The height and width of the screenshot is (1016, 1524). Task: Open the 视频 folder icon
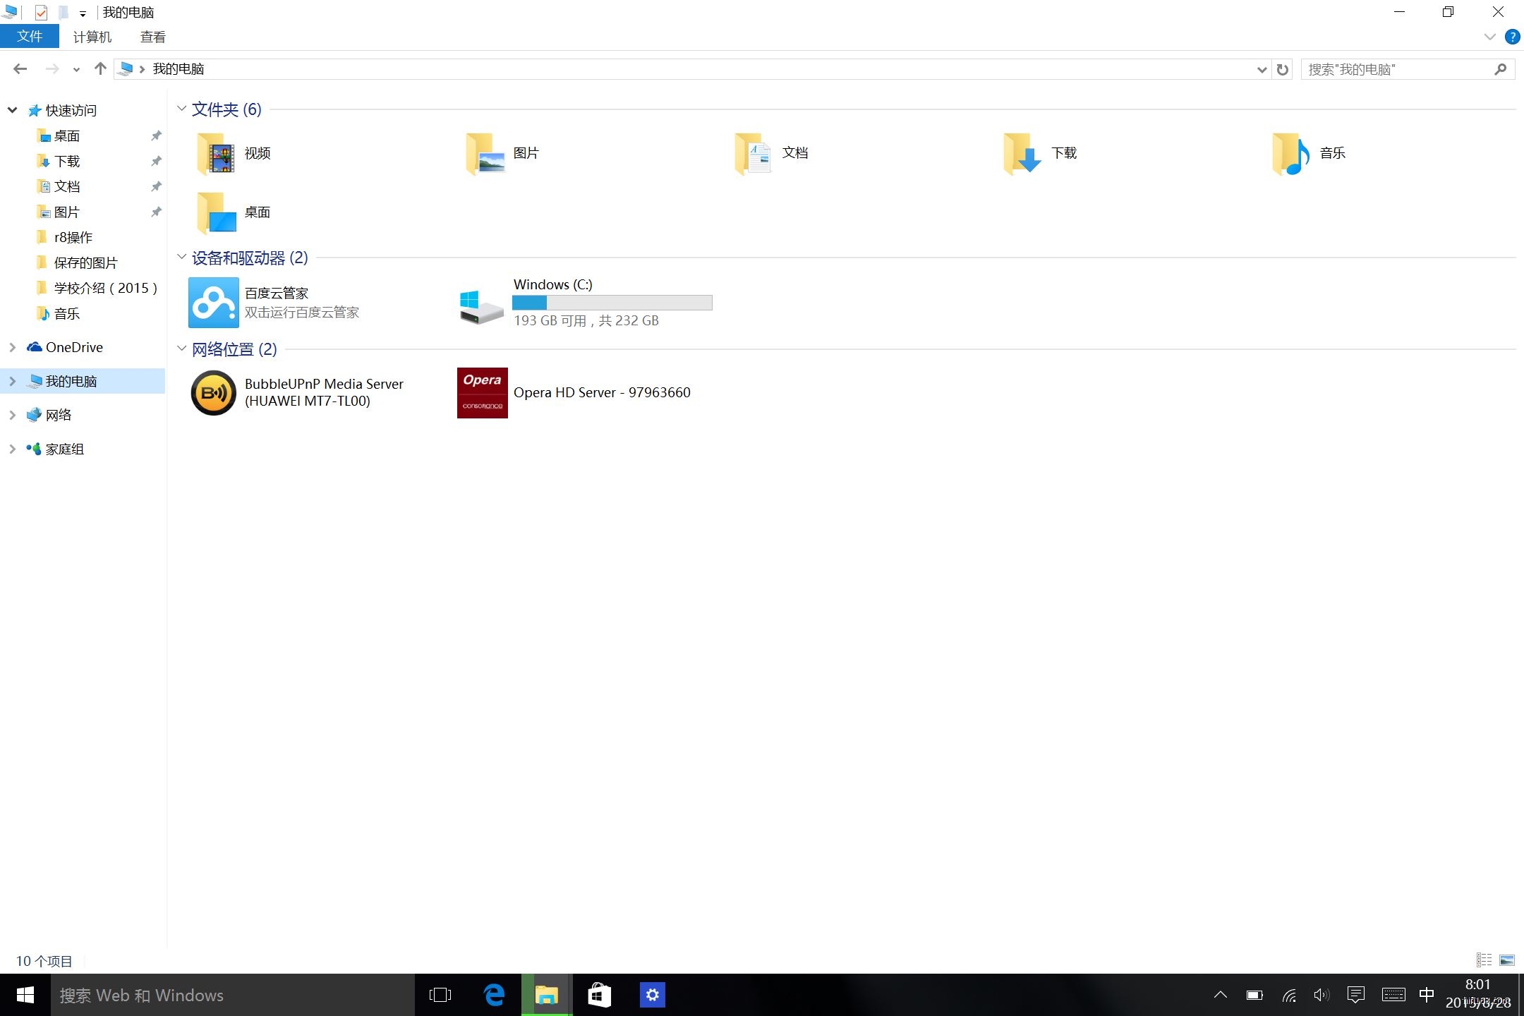point(216,154)
